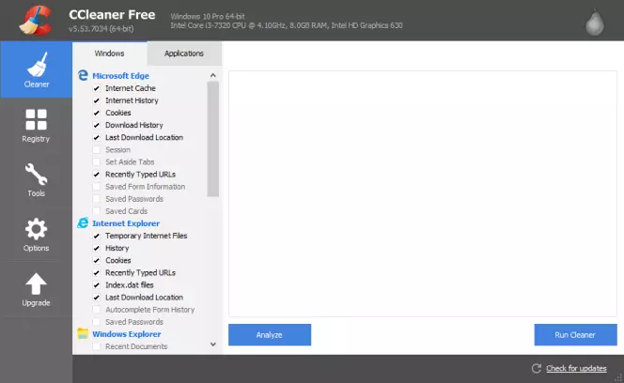
Task: Click the Microsoft Edge browser icon
Action: 83,75
